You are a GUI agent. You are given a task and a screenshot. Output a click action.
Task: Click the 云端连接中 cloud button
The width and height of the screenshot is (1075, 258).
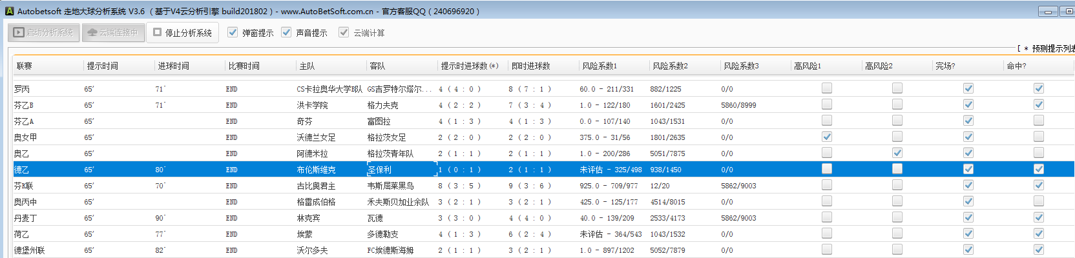click(112, 32)
